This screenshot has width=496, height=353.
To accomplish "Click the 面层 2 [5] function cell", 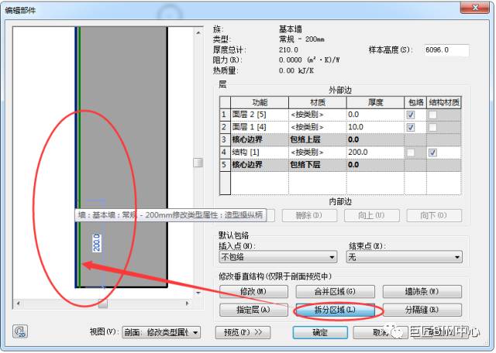I will (x=260, y=115).
